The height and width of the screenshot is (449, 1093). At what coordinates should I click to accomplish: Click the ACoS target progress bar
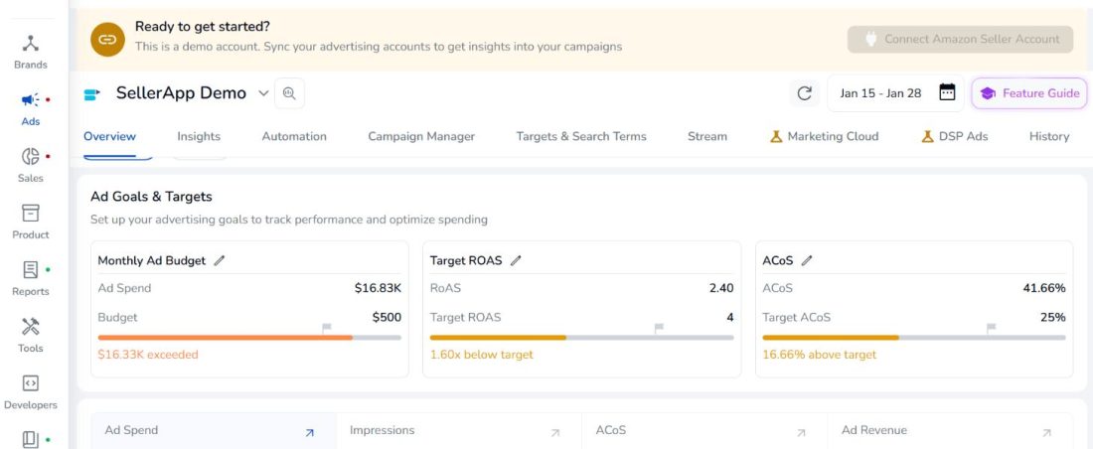[x=914, y=338]
